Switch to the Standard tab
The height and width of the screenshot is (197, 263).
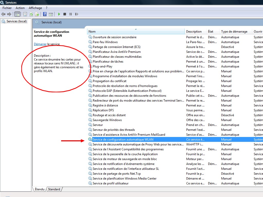point(54,189)
